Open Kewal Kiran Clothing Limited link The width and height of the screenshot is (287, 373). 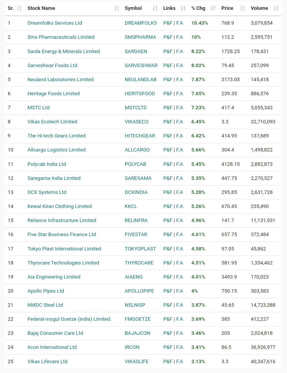click(59, 206)
